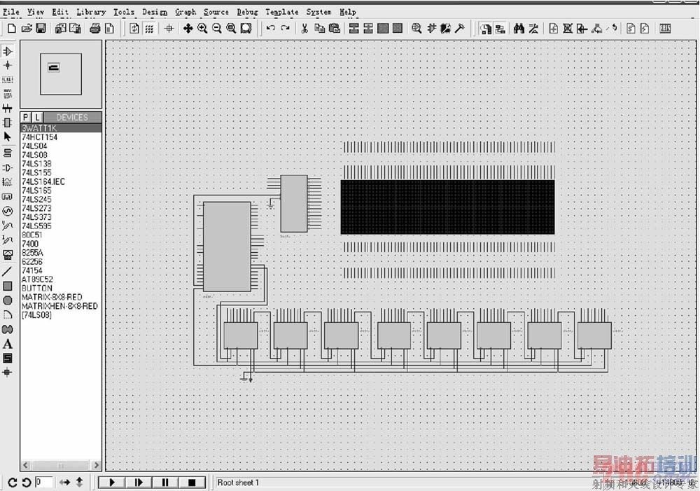The image size is (700, 491).
Task: Start the simulation with Play button
Action: click(x=111, y=483)
